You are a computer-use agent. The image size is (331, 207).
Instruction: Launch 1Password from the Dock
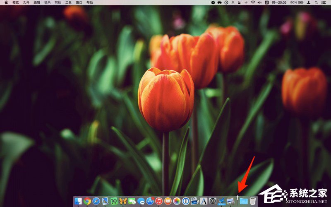tap(186, 201)
